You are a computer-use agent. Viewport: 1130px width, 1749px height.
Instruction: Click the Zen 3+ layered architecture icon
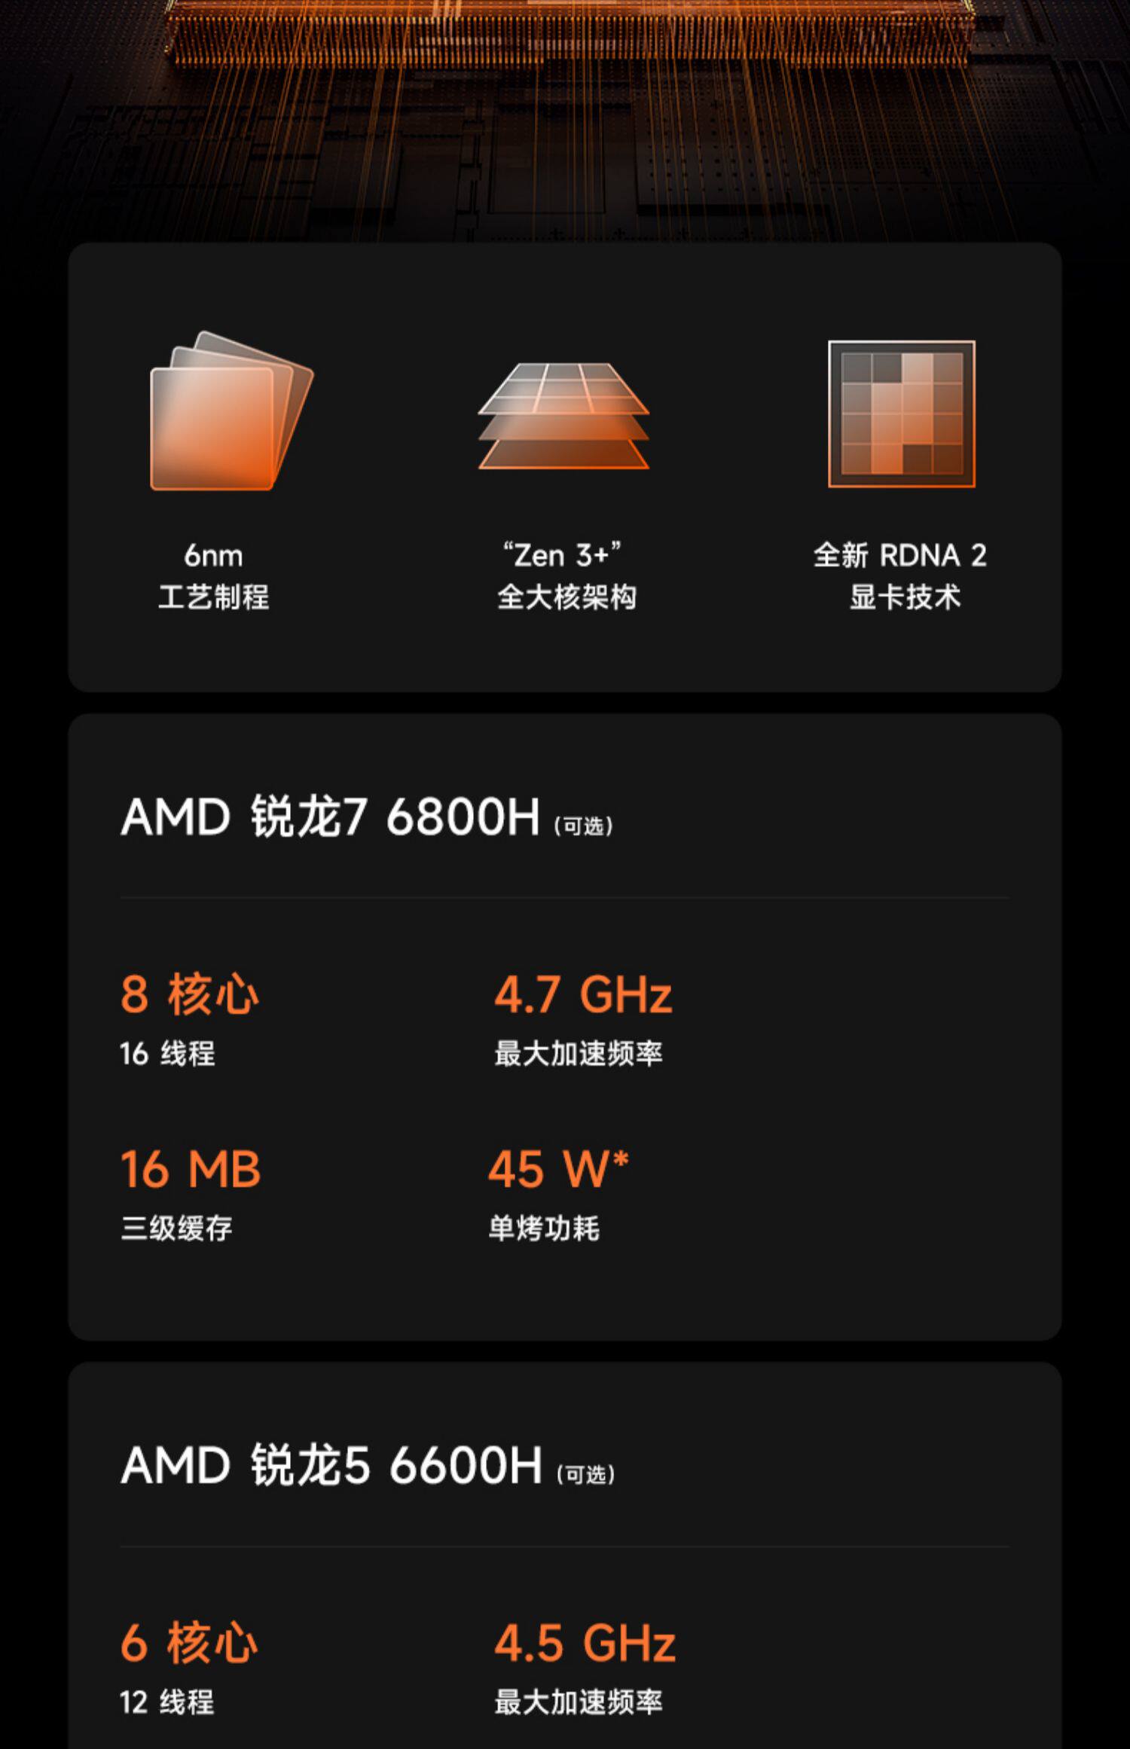563,416
